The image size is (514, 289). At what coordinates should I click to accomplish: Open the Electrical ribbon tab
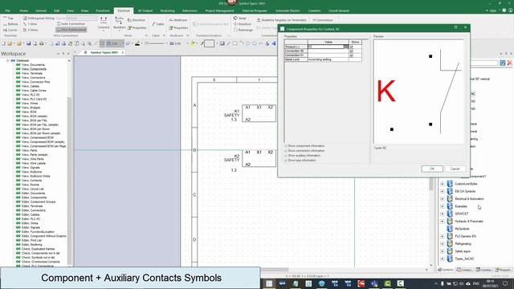pos(124,10)
